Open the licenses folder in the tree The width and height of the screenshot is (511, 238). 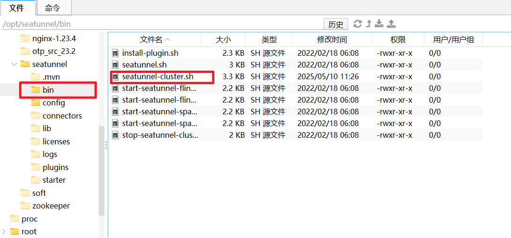pyautogui.click(x=56, y=141)
